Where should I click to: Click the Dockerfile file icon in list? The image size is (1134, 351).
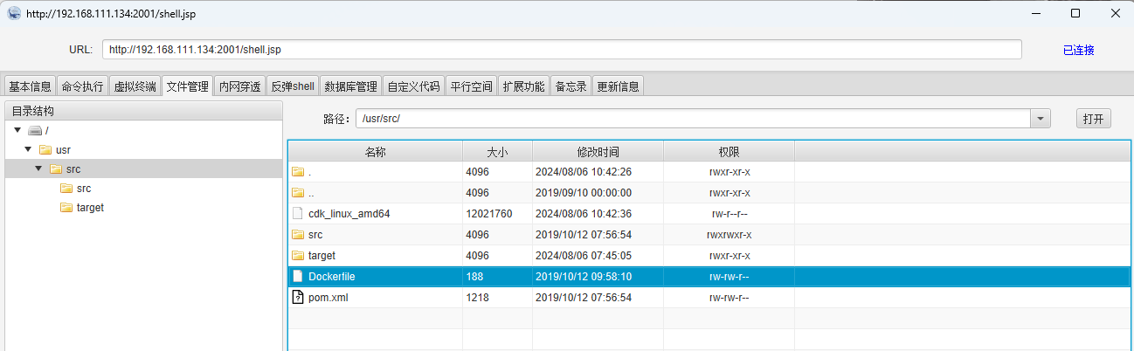[x=298, y=277]
